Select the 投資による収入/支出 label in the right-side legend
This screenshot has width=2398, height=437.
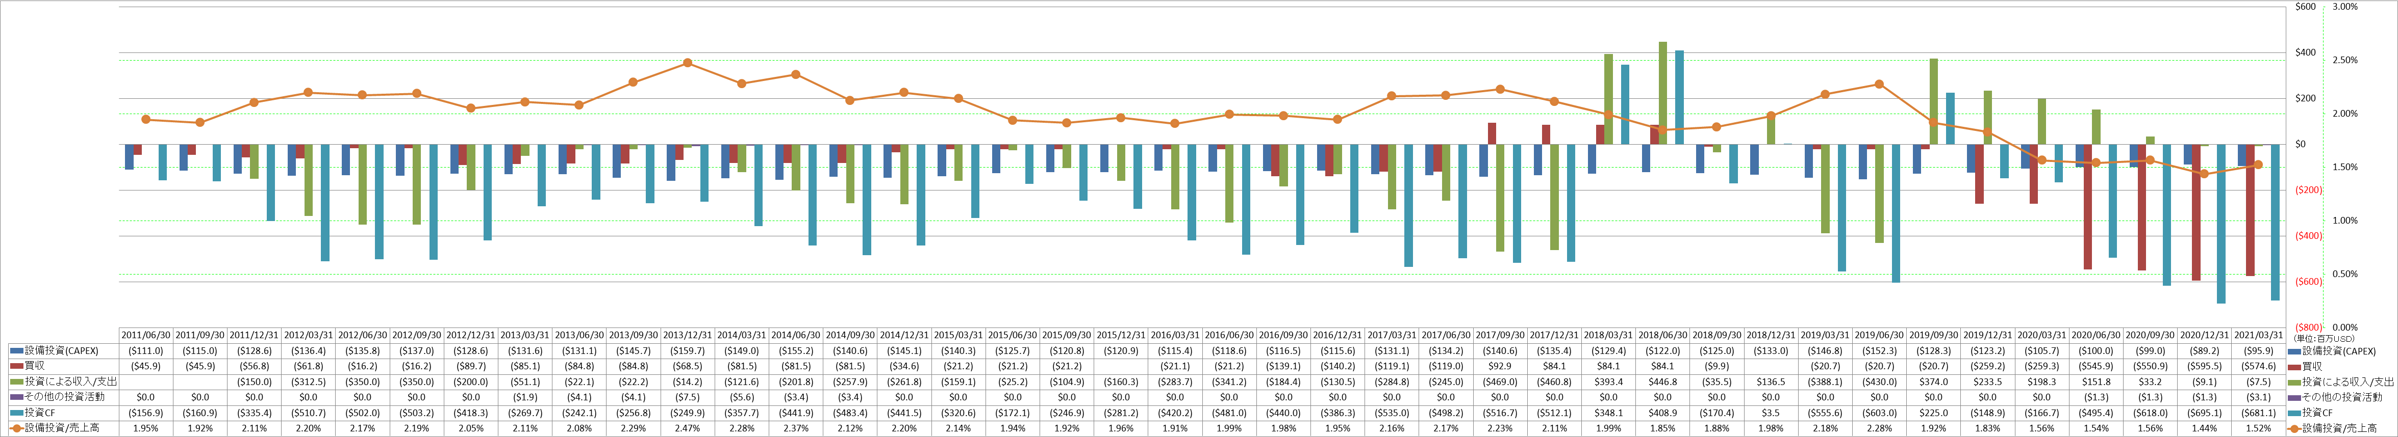pos(2347,382)
